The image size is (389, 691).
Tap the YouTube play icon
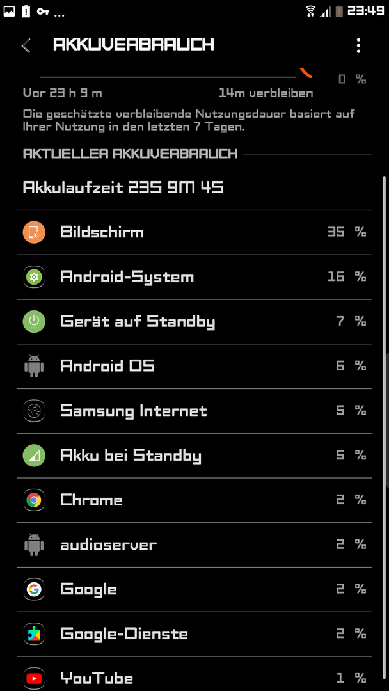34,678
